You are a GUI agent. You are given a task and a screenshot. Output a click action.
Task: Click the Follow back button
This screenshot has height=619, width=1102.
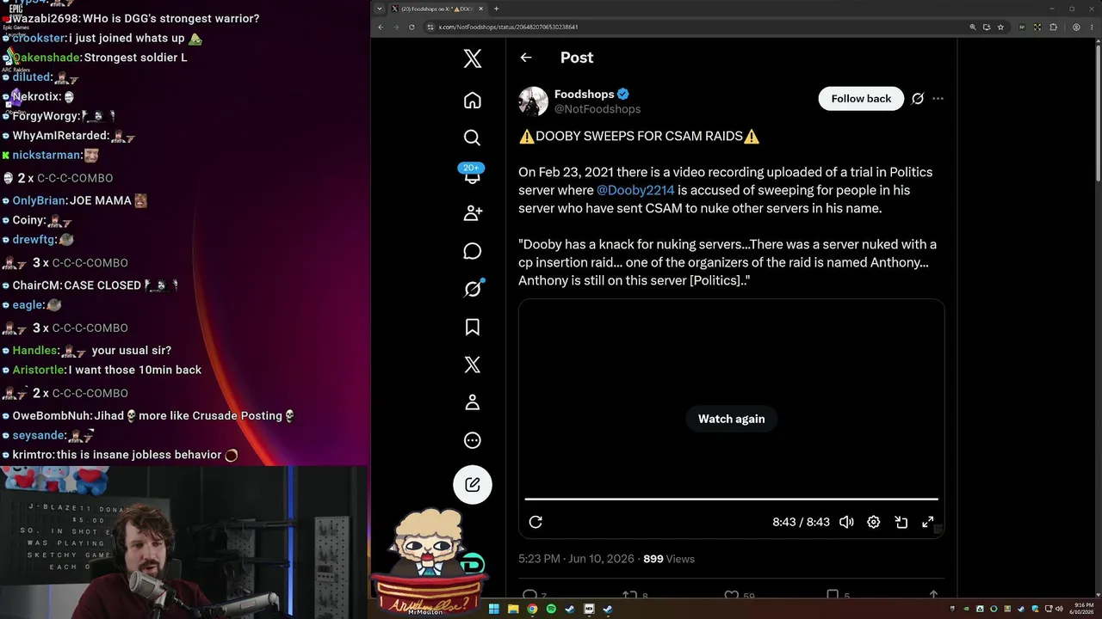pyautogui.click(x=861, y=99)
